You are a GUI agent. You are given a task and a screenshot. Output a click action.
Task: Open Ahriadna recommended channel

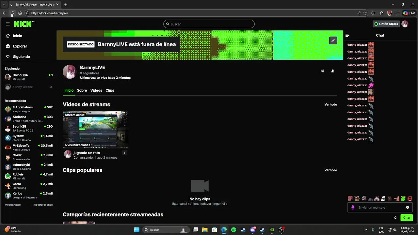(x=29, y=119)
